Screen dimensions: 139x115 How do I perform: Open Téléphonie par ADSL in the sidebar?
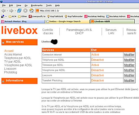coord(18,58)
